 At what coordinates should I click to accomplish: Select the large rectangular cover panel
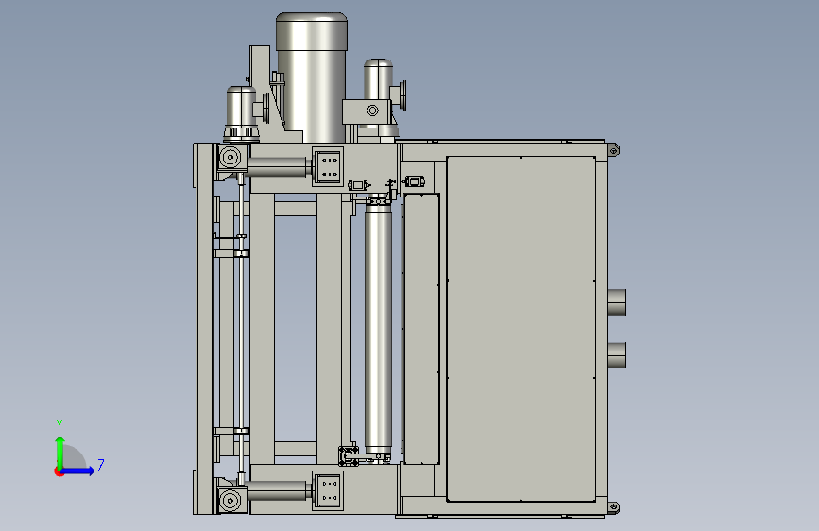click(x=521, y=329)
